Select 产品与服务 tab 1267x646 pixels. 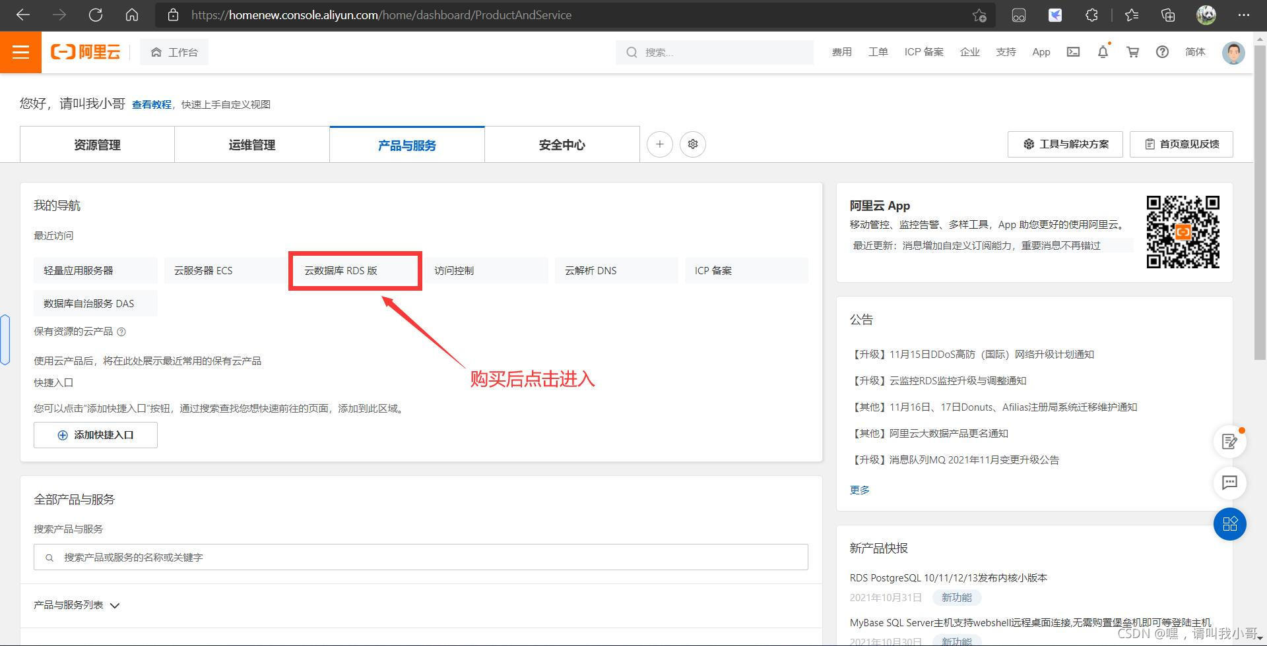pyautogui.click(x=407, y=144)
